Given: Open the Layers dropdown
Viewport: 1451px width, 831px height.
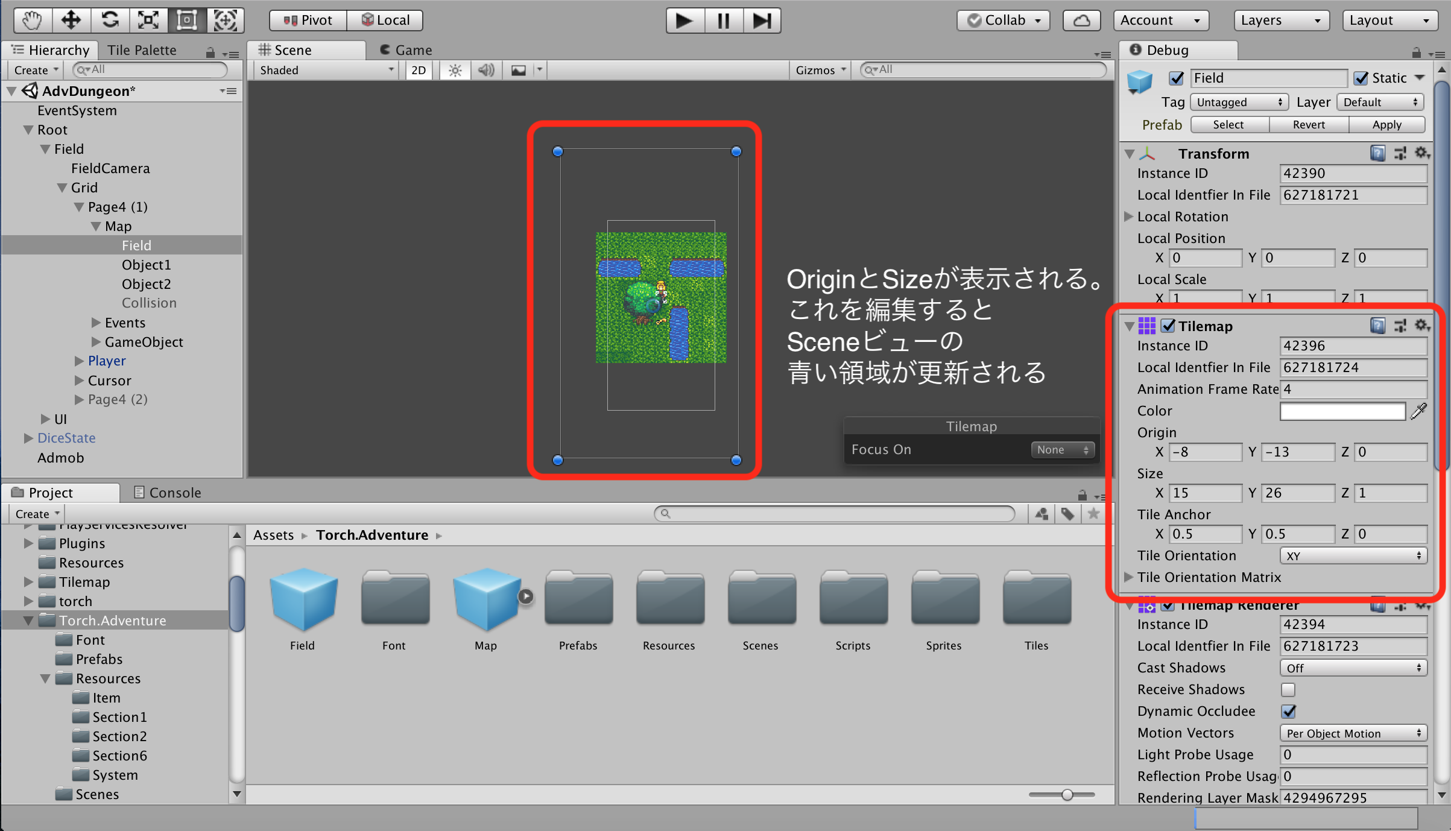Looking at the screenshot, I should point(1281,21).
